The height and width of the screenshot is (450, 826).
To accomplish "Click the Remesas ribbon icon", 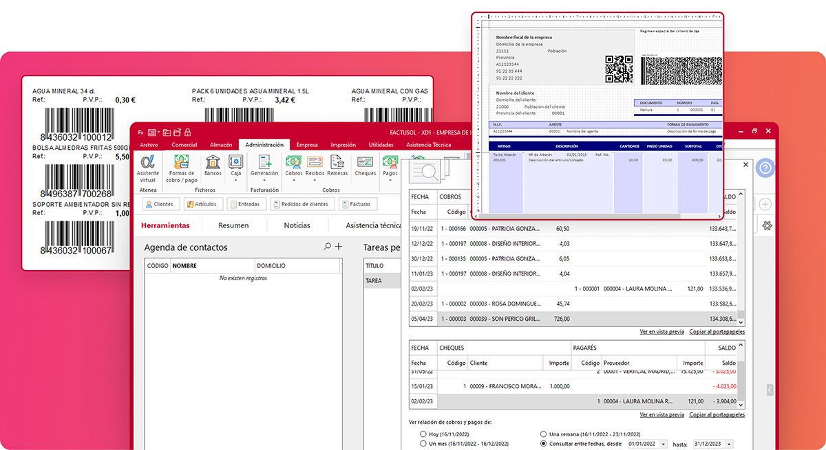I will (x=337, y=163).
